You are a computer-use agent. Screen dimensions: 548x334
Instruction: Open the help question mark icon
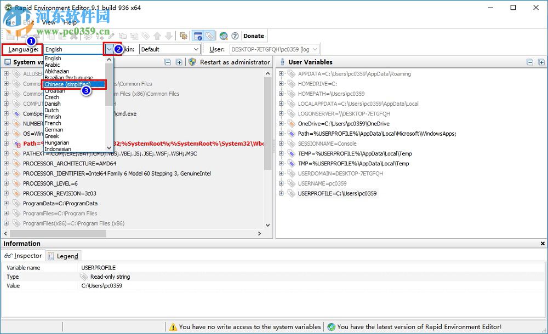(x=235, y=36)
